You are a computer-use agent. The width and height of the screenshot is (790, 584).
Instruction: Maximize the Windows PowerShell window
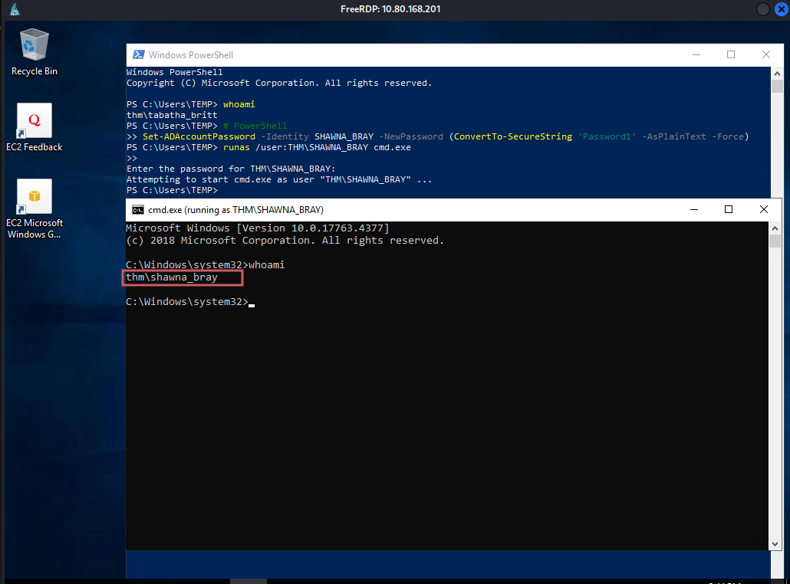click(x=731, y=55)
